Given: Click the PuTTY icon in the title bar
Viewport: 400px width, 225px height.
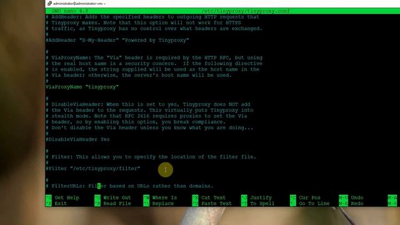Looking at the screenshot, I should 50,4.
